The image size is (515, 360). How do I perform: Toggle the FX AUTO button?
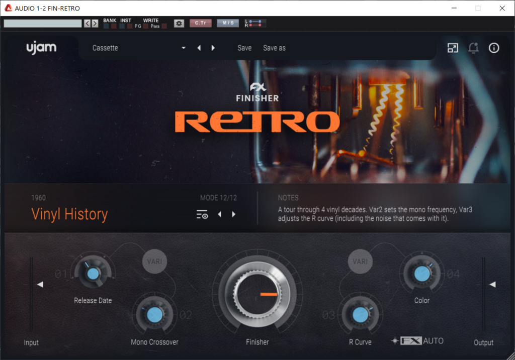[x=417, y=341]
